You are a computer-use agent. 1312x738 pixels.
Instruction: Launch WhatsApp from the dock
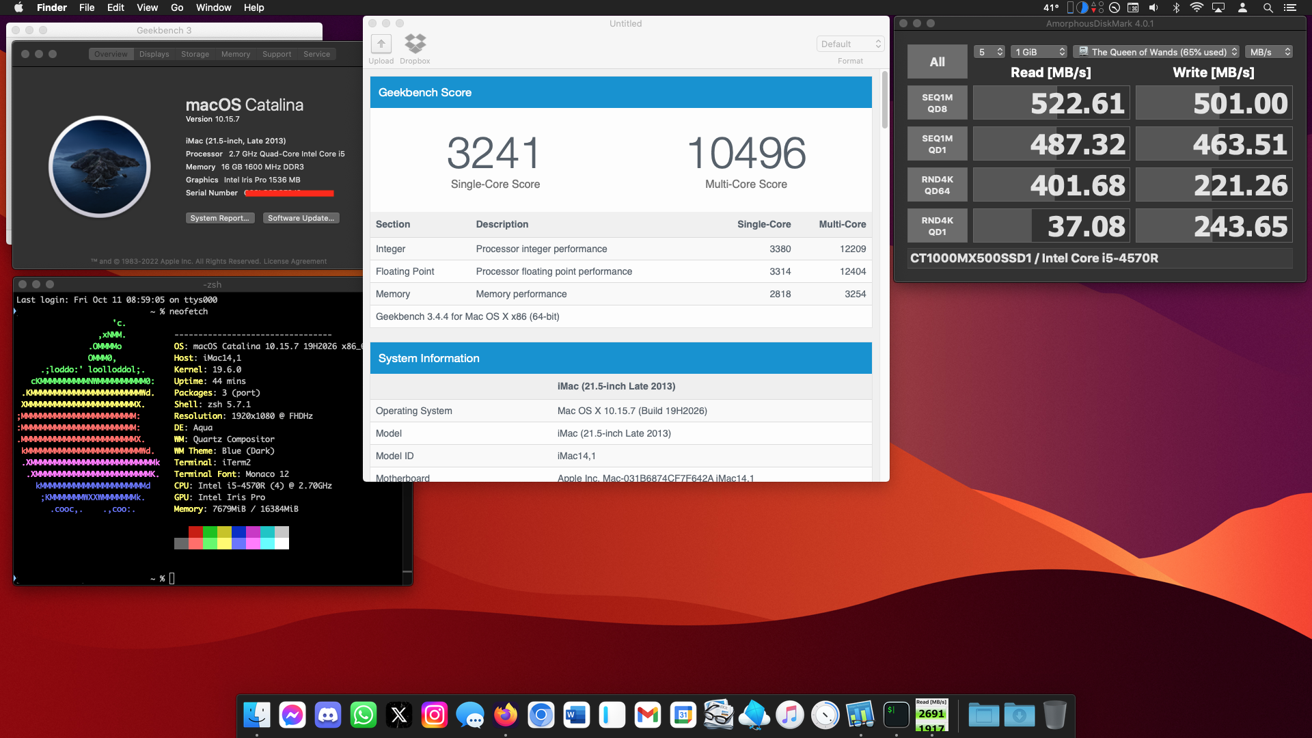tap(364, 715)
